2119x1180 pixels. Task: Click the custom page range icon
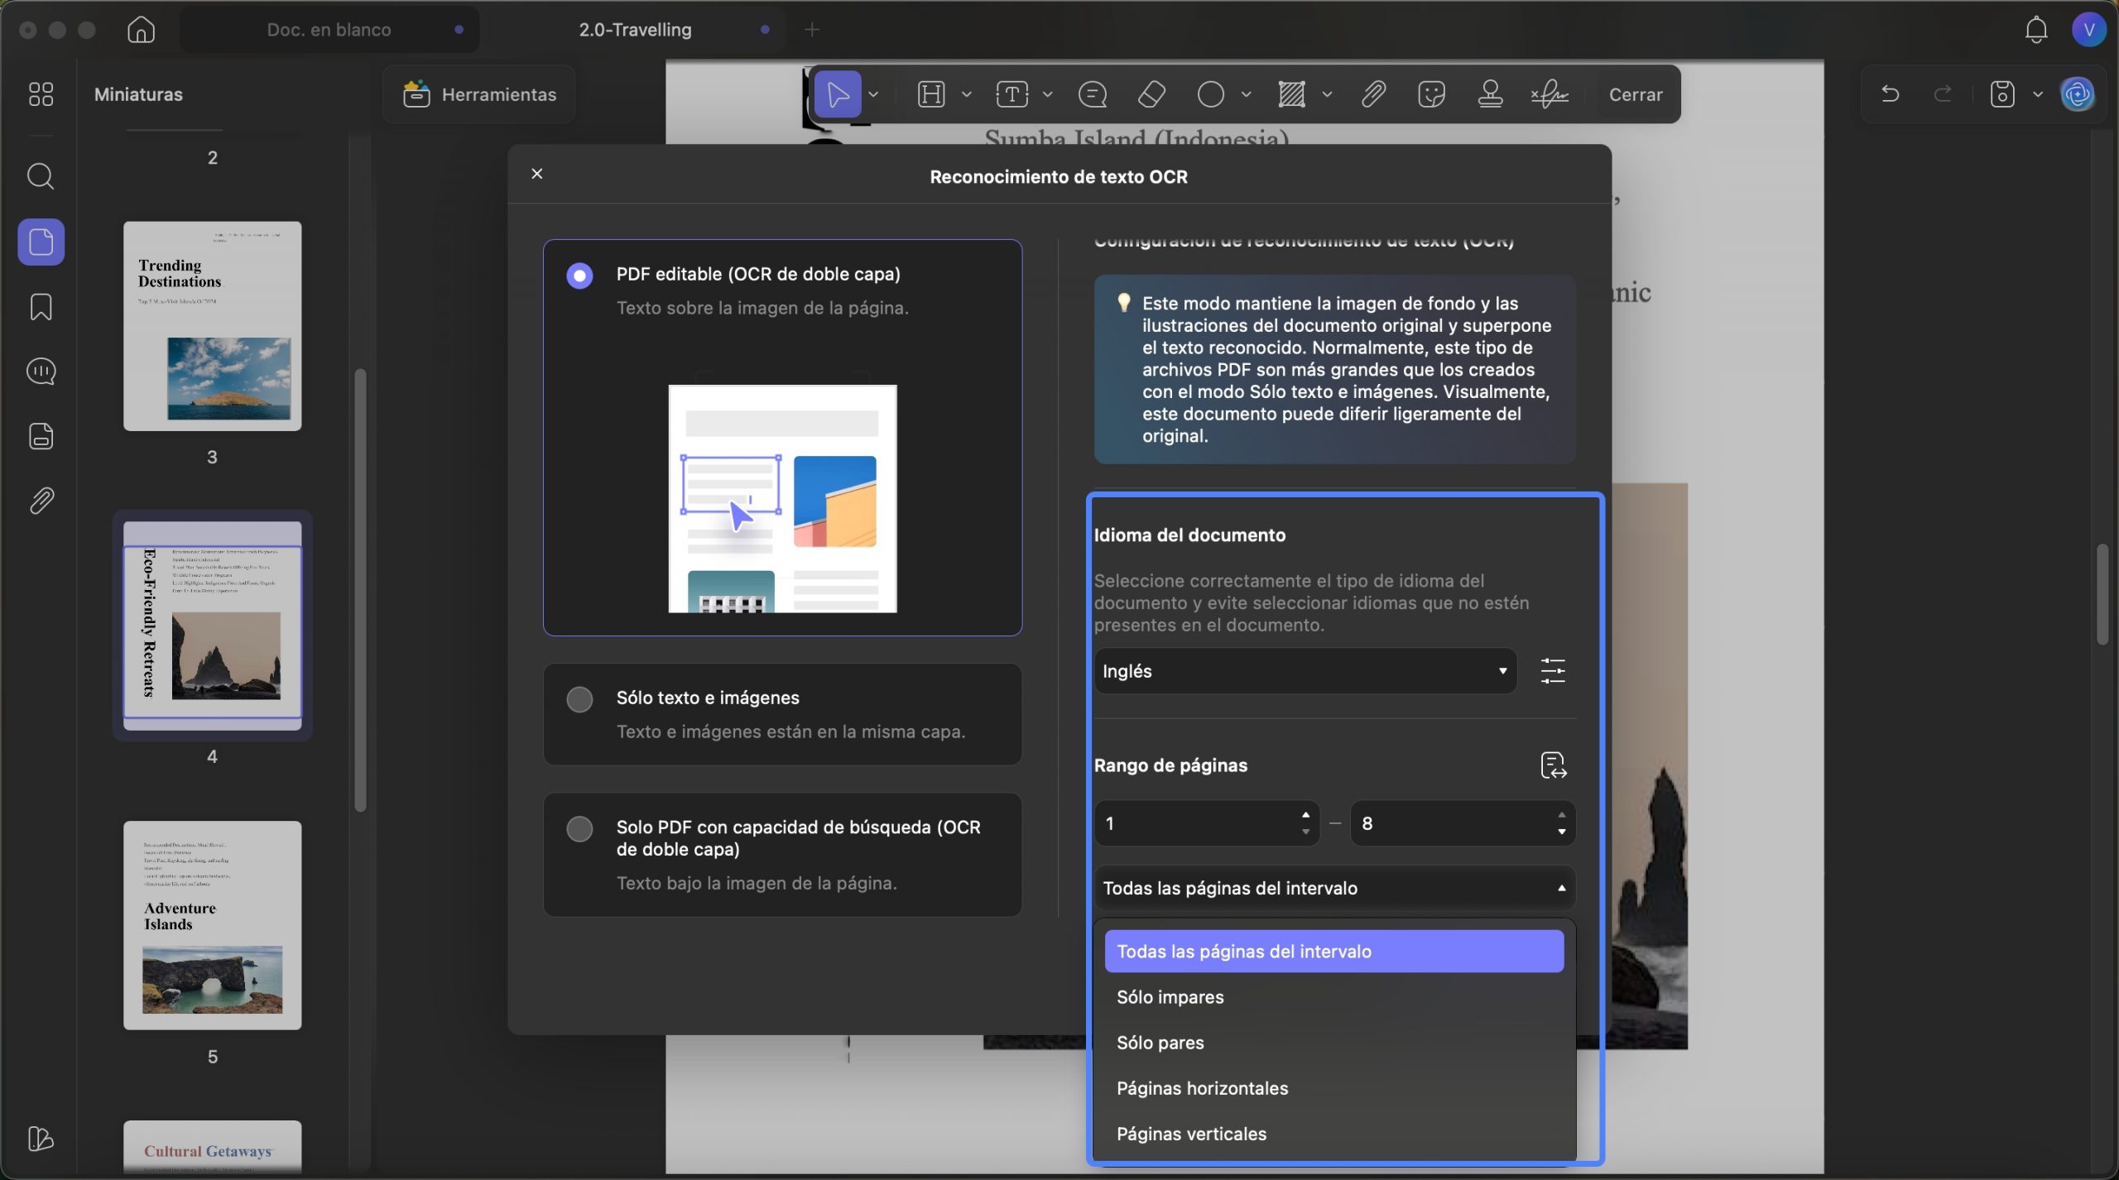point(1554,765)
